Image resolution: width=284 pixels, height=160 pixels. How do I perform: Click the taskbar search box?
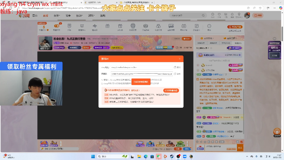pyautogui.click(x=113, y=156)
